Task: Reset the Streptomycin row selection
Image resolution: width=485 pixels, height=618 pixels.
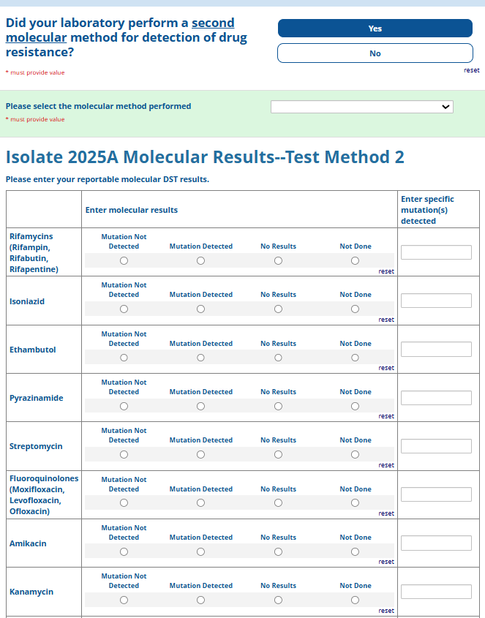Action: pos(386,465)
